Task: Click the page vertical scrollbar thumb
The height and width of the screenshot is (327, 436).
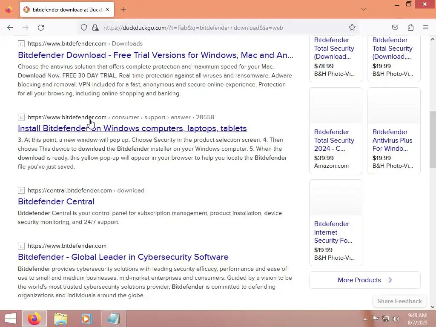Action: click(x=433, y=140)
